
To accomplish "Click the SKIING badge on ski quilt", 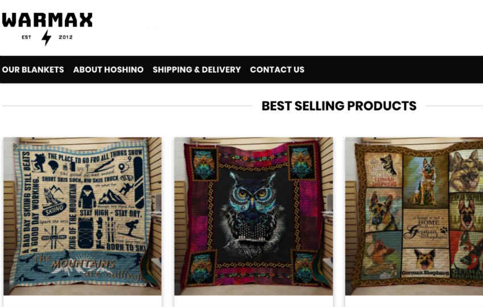I will 55,210.
